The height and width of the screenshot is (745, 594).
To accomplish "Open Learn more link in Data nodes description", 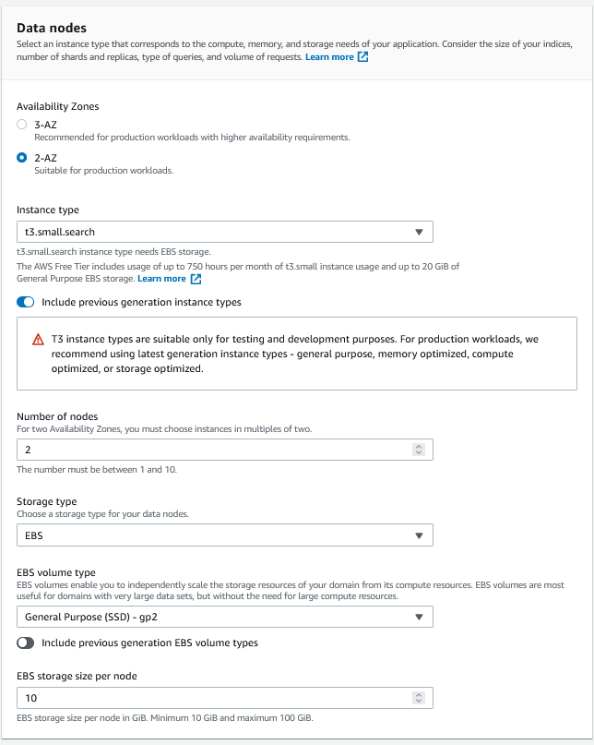I will click(329, 57).
